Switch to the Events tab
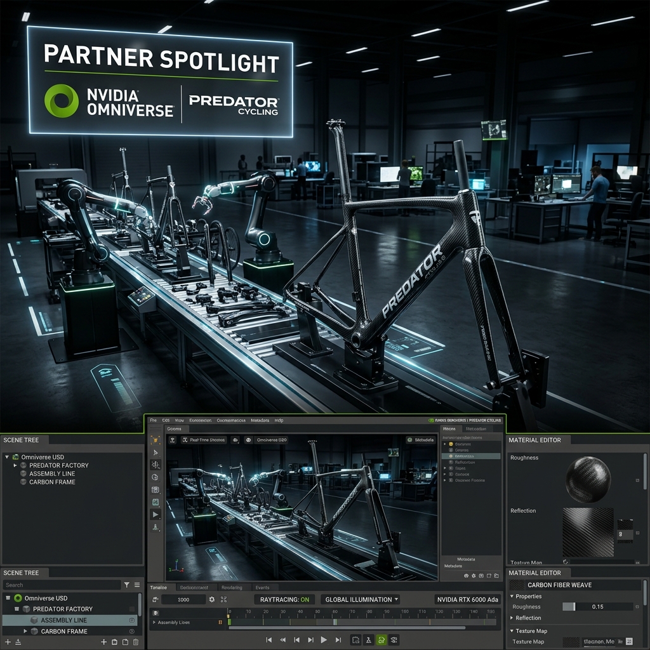650x650 pixels. coord(262,588)
